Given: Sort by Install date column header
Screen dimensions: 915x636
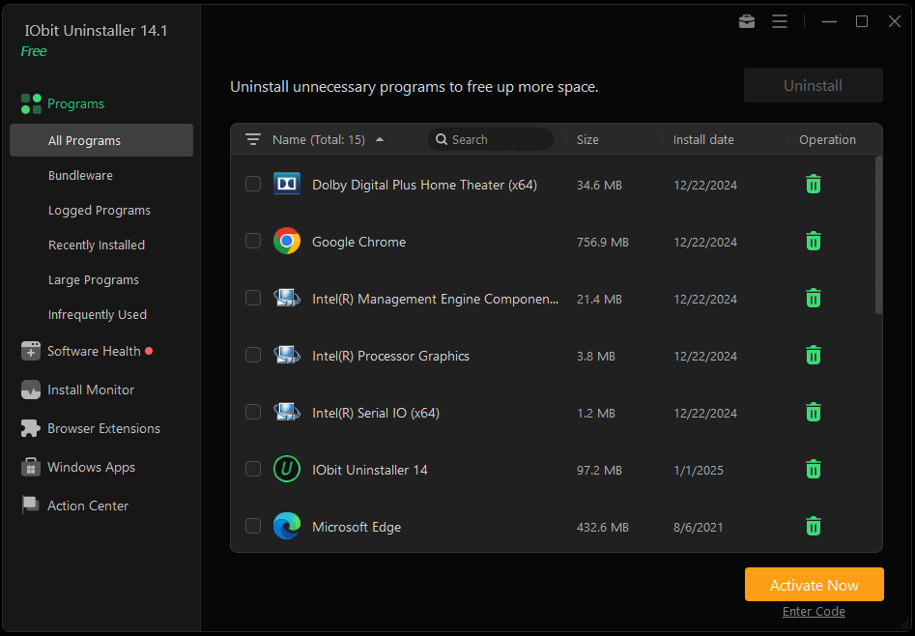Looking at the screenshot, I should (x=703, y=139).
